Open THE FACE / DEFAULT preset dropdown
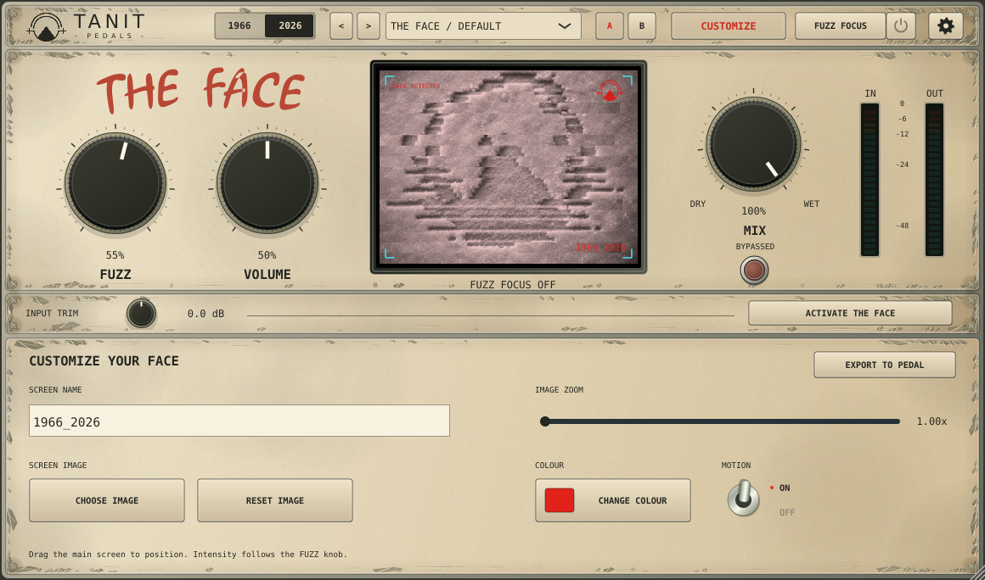Viewport: 985px width, 580px height. coord(483,25)
